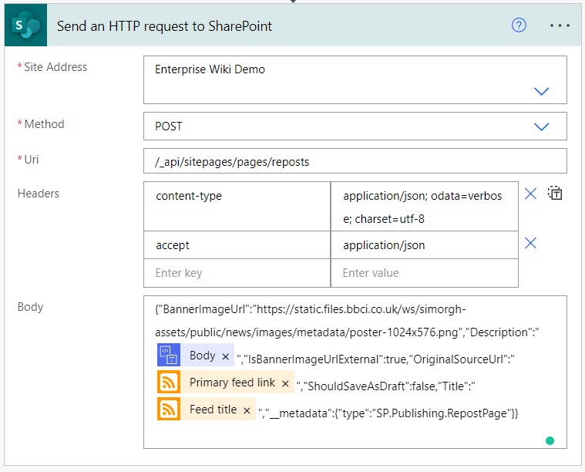Expand the Site Address dropdown
Viewport: 585px width, 472px height.
pyautogui.click(x=541, y=91)
